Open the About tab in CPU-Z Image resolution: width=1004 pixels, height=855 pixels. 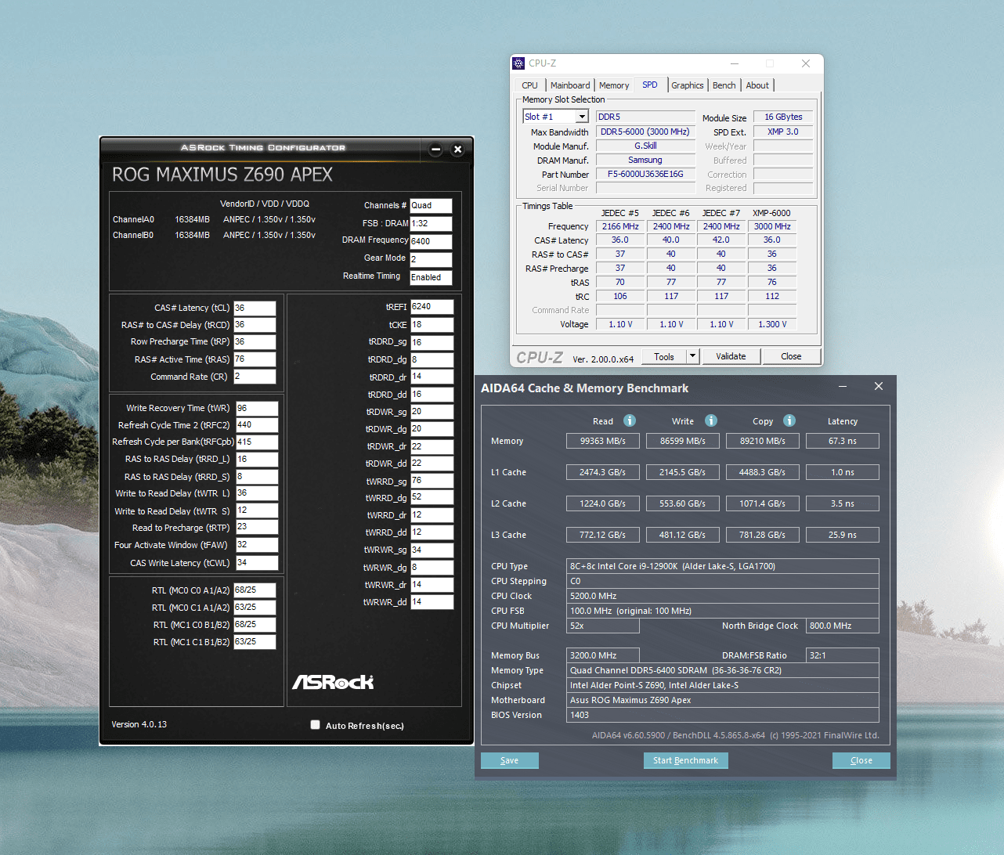tap(757, 85)
